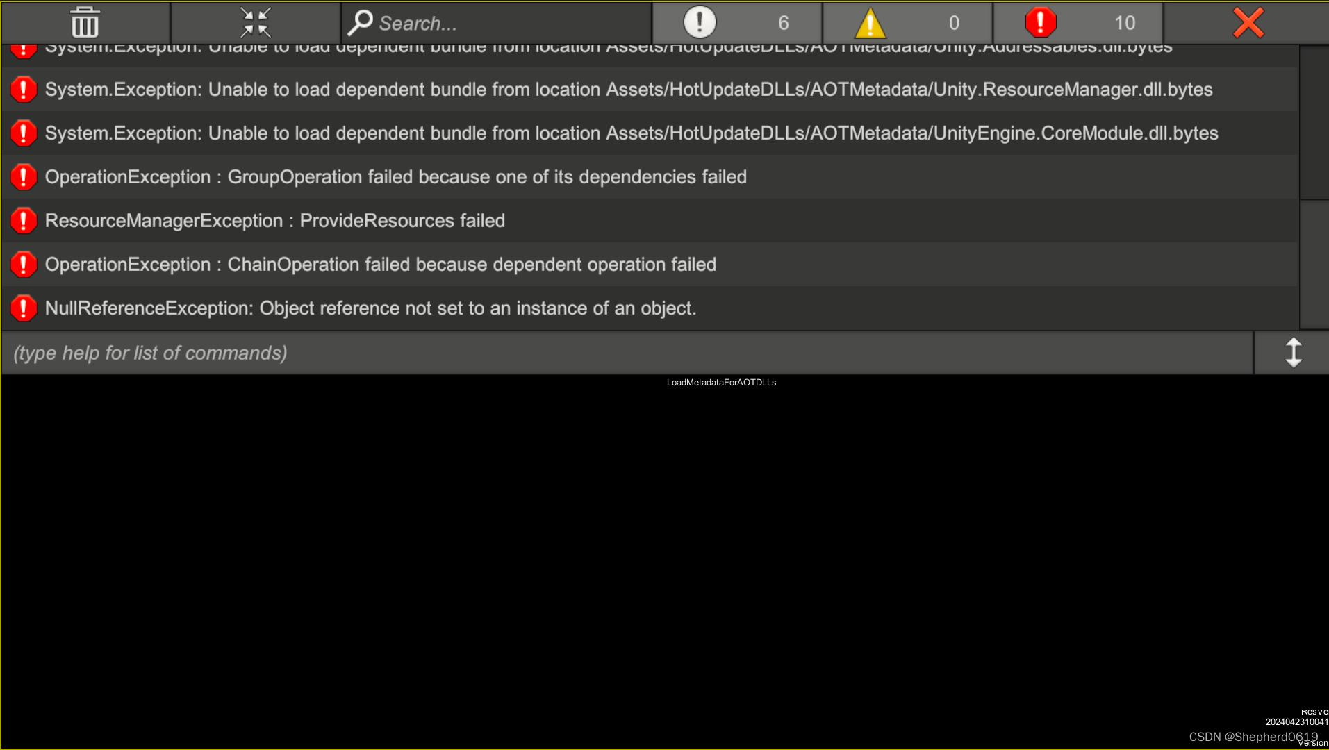Click error icon beside NullReferenceException entry

24,308
